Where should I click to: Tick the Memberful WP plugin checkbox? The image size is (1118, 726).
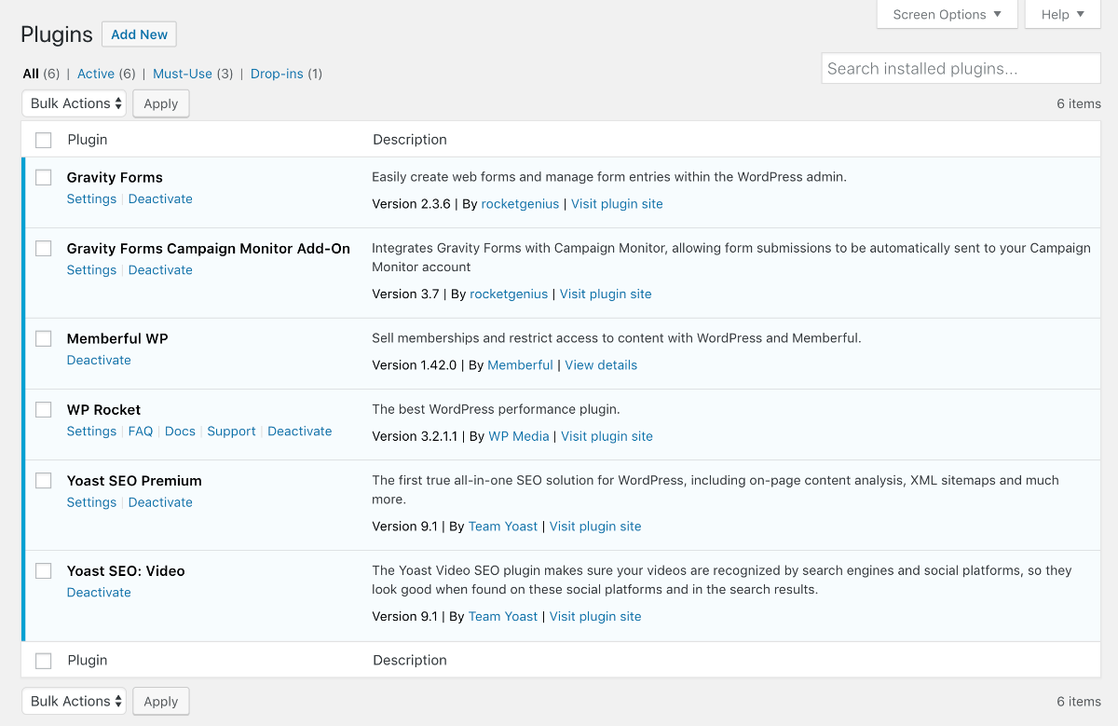click(44, 338)
